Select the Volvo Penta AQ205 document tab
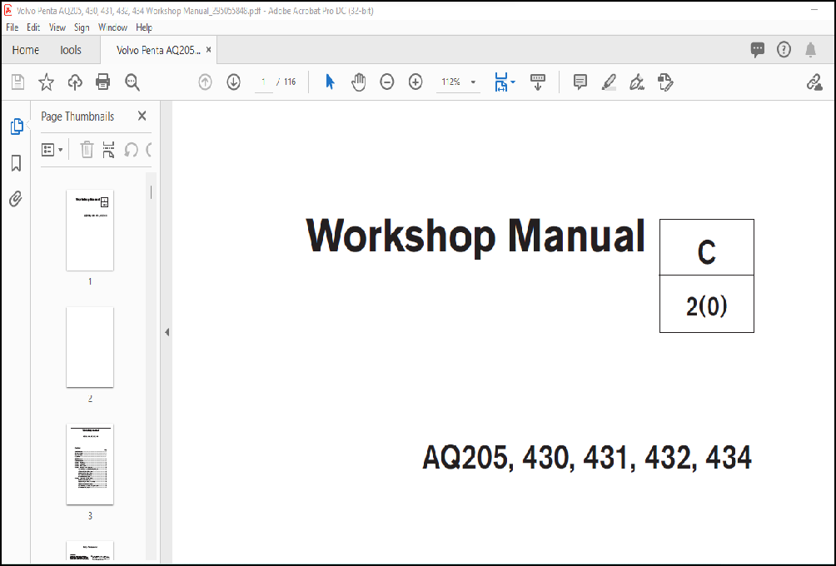 [x=158, y=50]
